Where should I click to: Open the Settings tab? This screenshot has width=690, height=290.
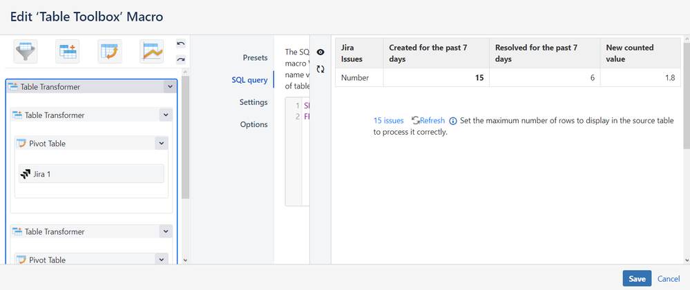coord(253,102)
